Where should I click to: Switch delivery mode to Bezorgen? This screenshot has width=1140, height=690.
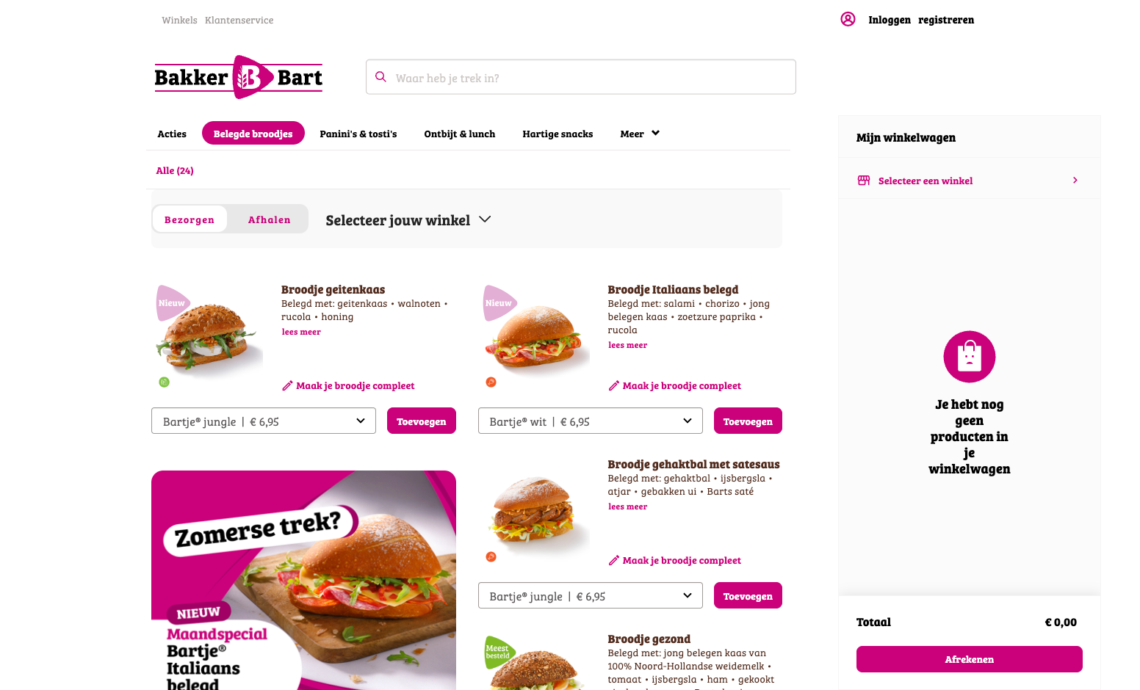190,219
